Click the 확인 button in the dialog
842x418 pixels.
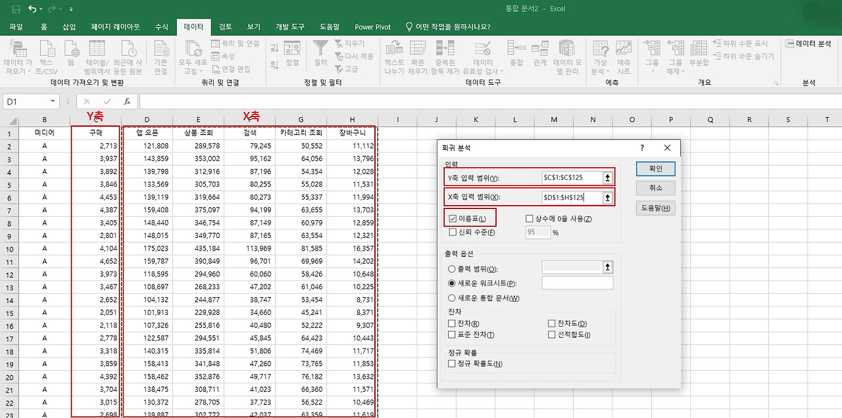656,169
